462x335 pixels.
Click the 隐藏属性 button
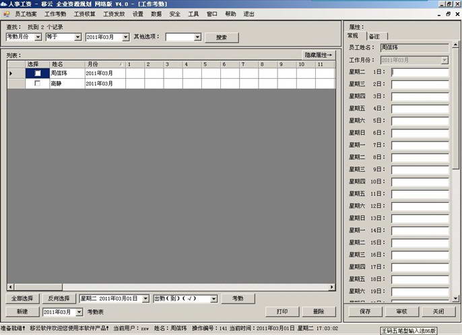[x=318, y=55]
